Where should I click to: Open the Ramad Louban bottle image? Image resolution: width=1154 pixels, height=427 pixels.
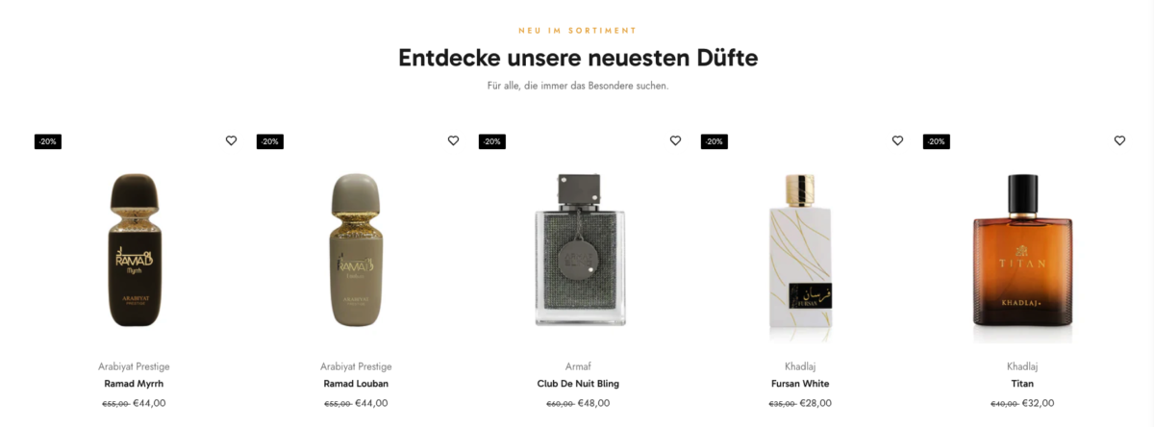[x=356, y=250]
